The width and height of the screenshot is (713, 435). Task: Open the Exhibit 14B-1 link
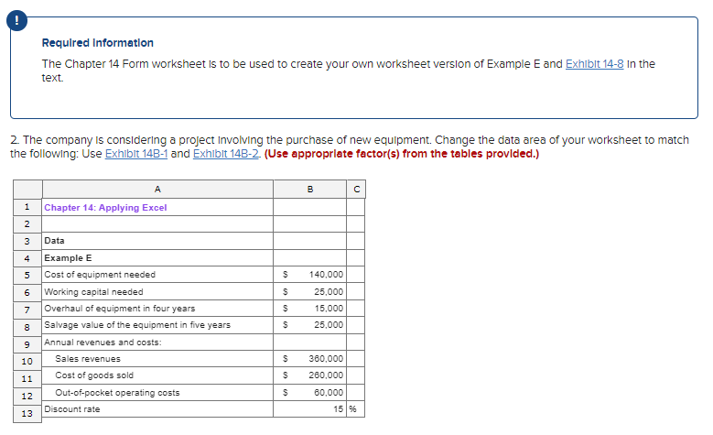[x=136, y=154]
